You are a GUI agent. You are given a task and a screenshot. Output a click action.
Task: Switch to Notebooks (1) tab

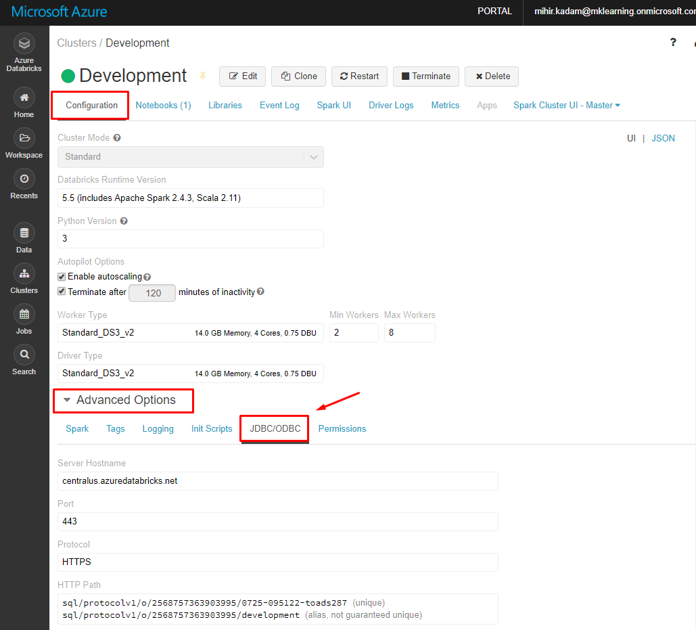tap(164, 105)
